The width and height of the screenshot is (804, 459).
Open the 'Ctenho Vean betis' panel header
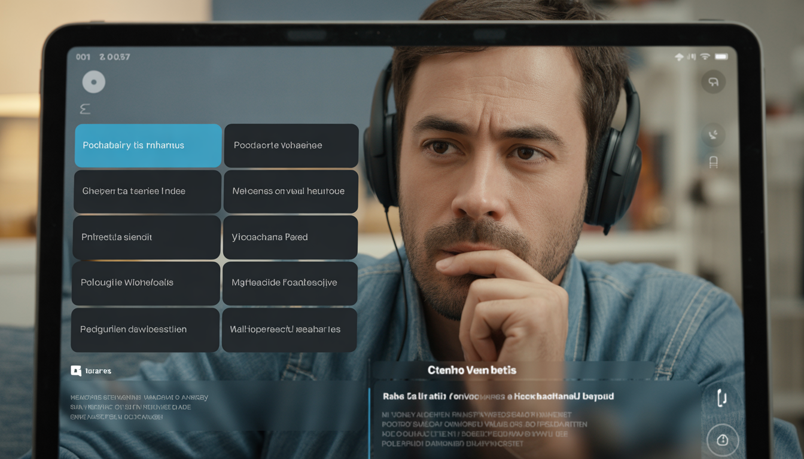coord(471,370)
